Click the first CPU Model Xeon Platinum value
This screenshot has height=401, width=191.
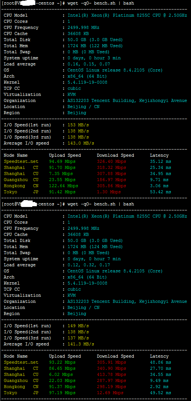click(127, 15)
